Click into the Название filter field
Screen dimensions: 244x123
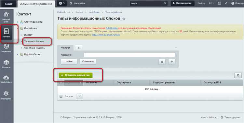[129, 55]
